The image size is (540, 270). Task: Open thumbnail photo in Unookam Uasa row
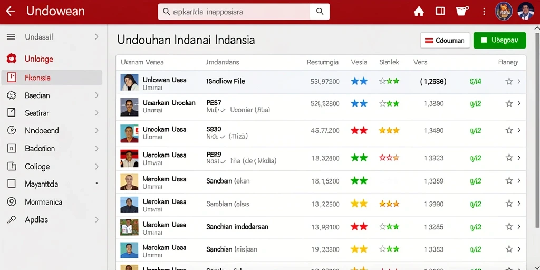[x=130, y=133]
